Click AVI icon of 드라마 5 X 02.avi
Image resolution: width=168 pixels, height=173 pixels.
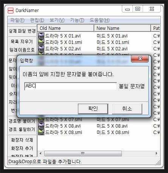pos(41,48)
